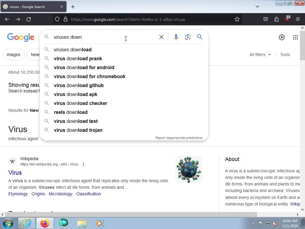
Task: Click the page URL in address bar
Action: point(128,19)
